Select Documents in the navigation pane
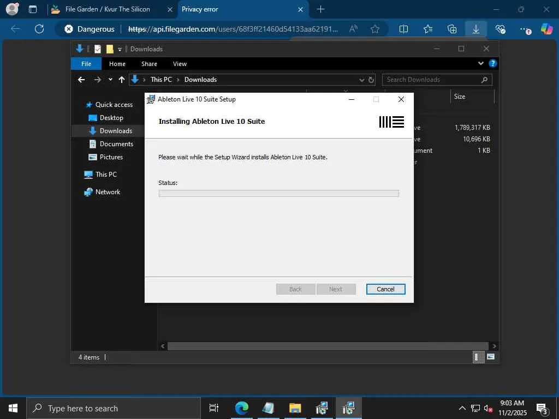The image size is (559, 419). coord(111,144)
